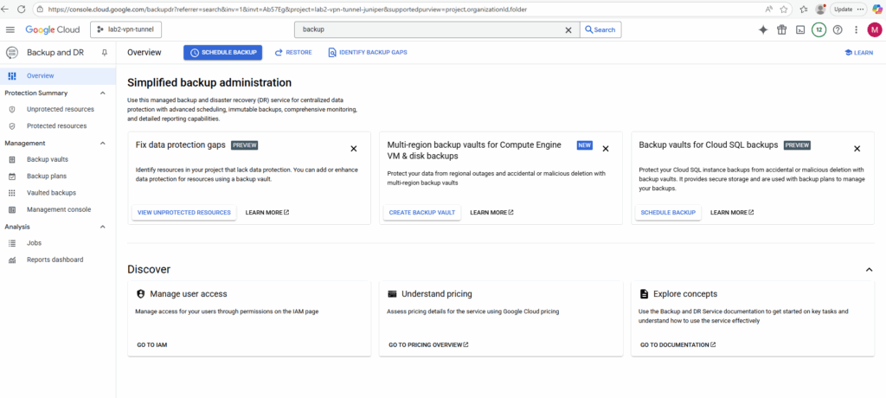Collapse the Management sidebar section
The image size is (886, 398).
click(103, 144)
